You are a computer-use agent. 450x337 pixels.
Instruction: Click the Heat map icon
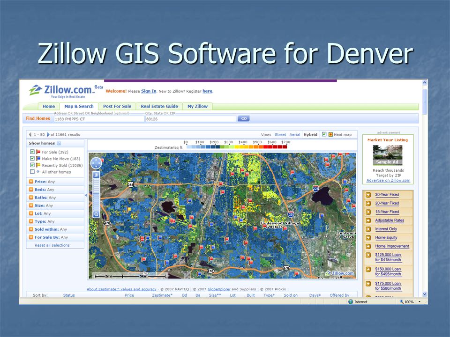click(x=330, y=134)
